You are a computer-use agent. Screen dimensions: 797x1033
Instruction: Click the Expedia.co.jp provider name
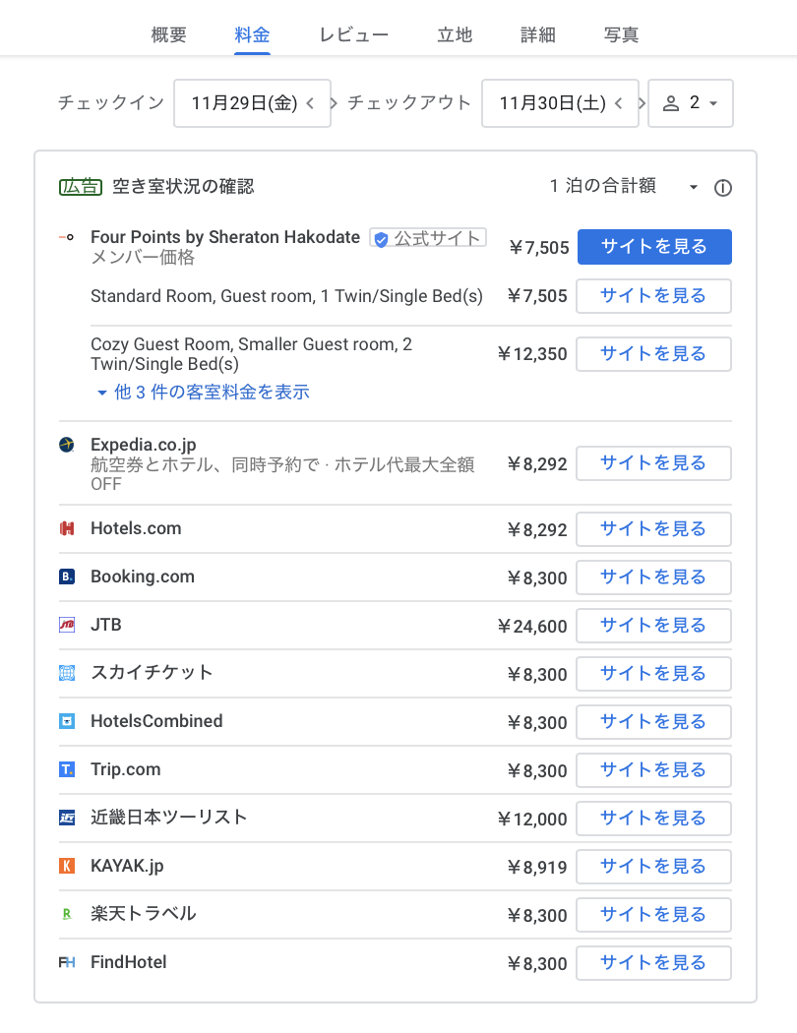click(x=144, y=445)
